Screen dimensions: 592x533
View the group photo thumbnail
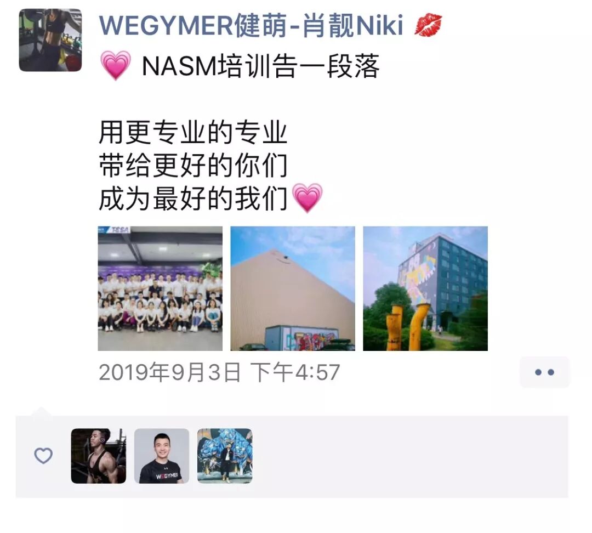[x=160, y=288]
